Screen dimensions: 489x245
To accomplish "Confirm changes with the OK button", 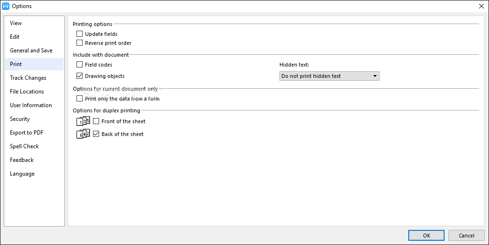I will pyautogui.click(x=426, y=236).
